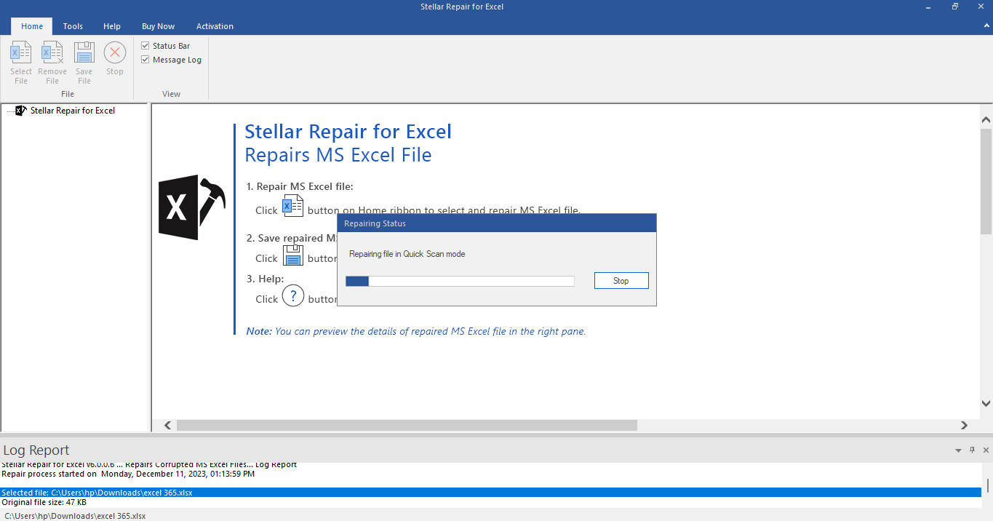This screenshot has width=993, height=521.
Task: Click the 'Repairs MS Excel File' heading
Action: (x=338, y=155)
